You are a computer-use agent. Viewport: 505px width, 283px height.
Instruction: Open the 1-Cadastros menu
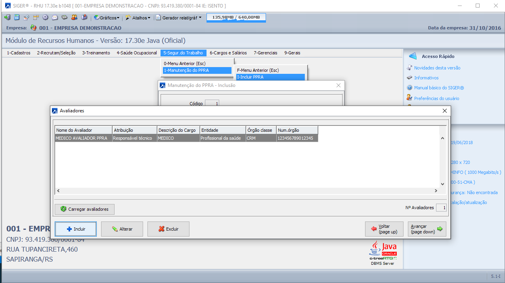[19, 53]
